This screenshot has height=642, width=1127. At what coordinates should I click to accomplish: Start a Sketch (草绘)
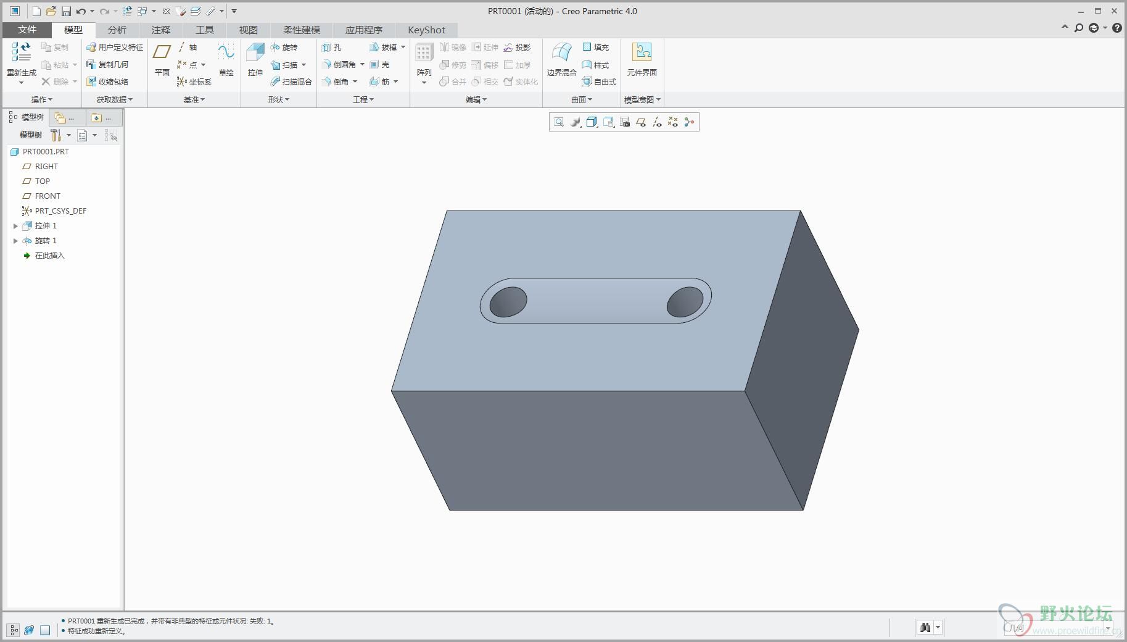point(226,59)
